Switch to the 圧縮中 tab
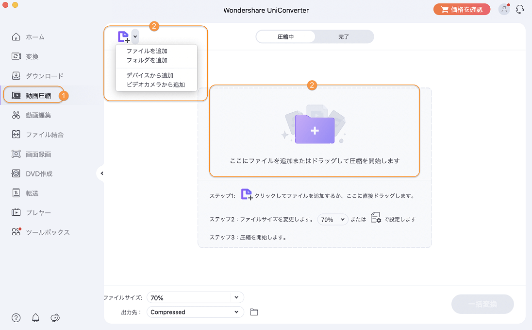The width and height of the screenshot is (532, 330). (285, 37)
